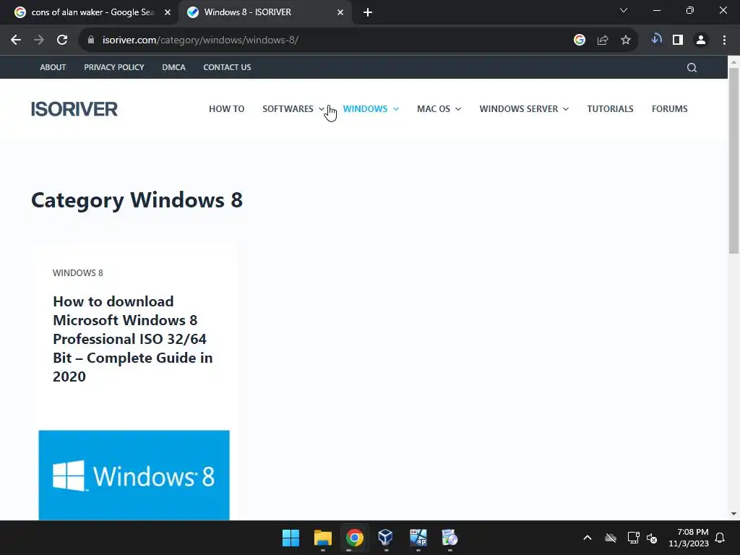Go back to the previous page

pyautogui.click(x=16, y=40)
